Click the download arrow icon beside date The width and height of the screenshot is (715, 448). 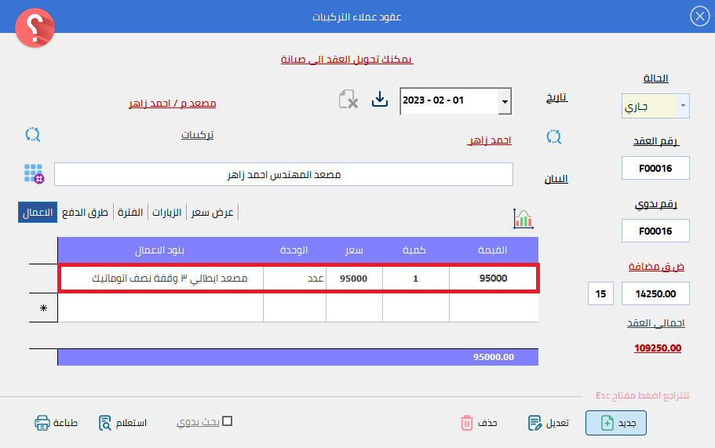pyautogui.click(x=380, y=100)
